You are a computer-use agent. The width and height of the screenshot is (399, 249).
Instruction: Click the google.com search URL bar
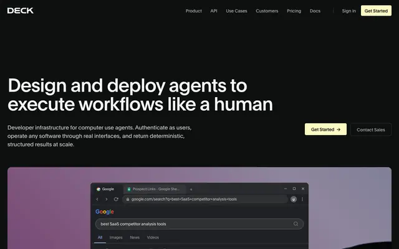click(x=205, y=199)
